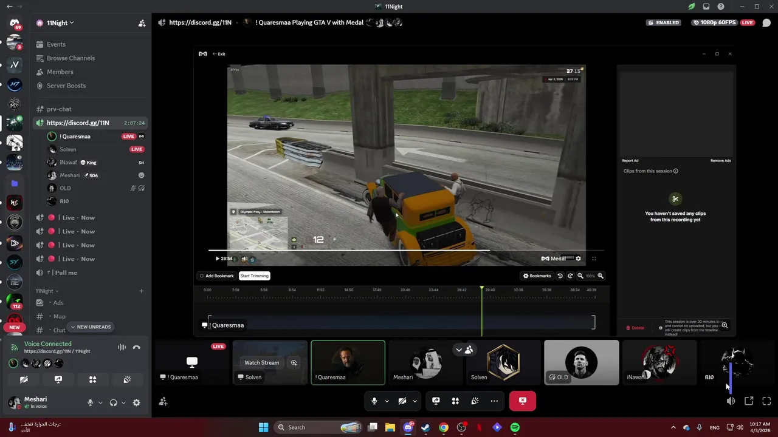
Task: Start an activity from bottom call controls
Action: coord(455,401)
